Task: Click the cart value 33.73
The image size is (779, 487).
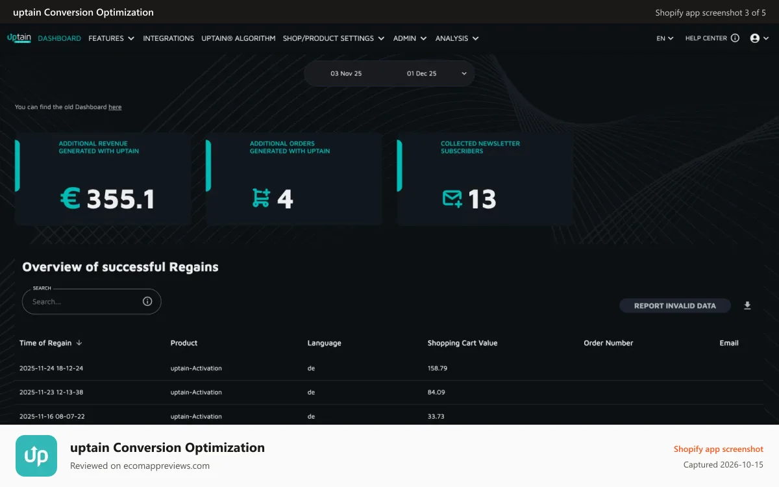Action: click(x=436, y=416)
